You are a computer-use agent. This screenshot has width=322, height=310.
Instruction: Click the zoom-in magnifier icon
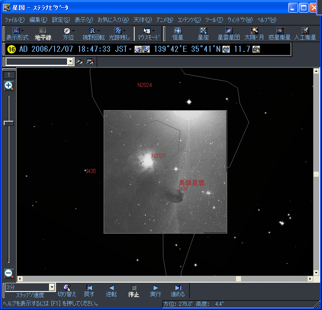pyautogui.click(x=9, y=86)
